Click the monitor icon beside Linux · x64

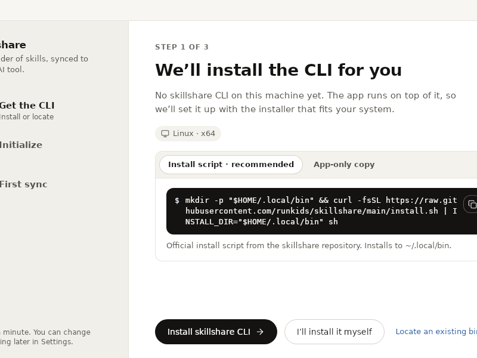click(x=165, y=134)
